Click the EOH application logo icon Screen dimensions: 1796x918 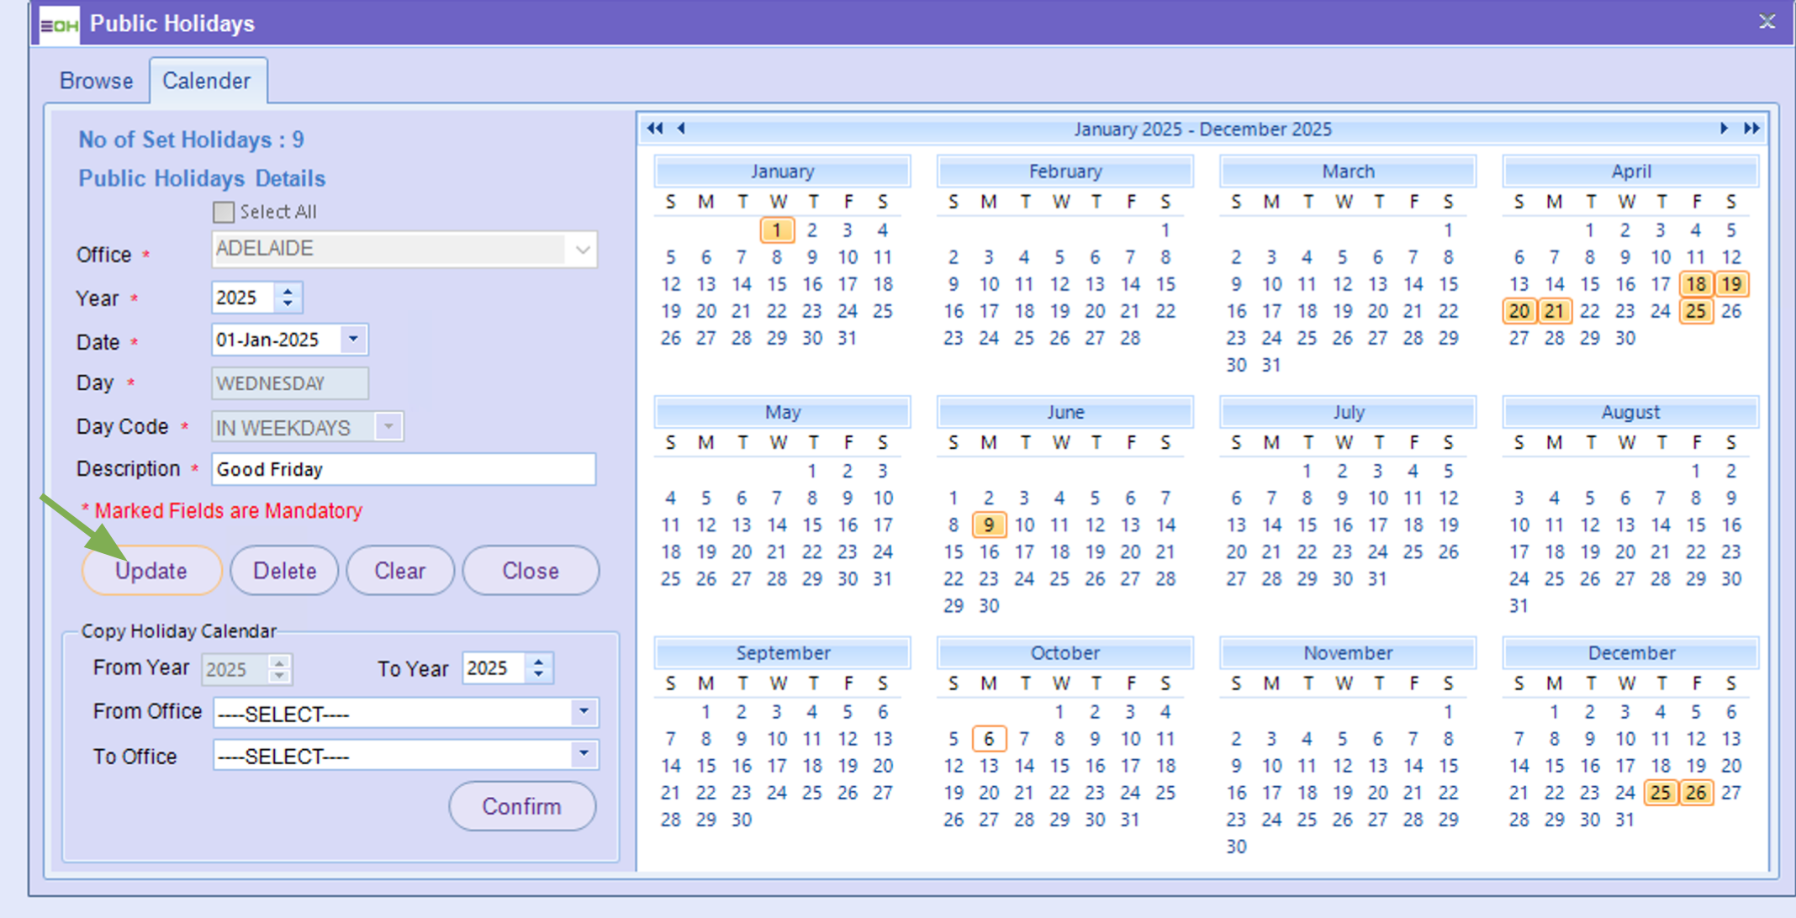(x=60, y=24)
